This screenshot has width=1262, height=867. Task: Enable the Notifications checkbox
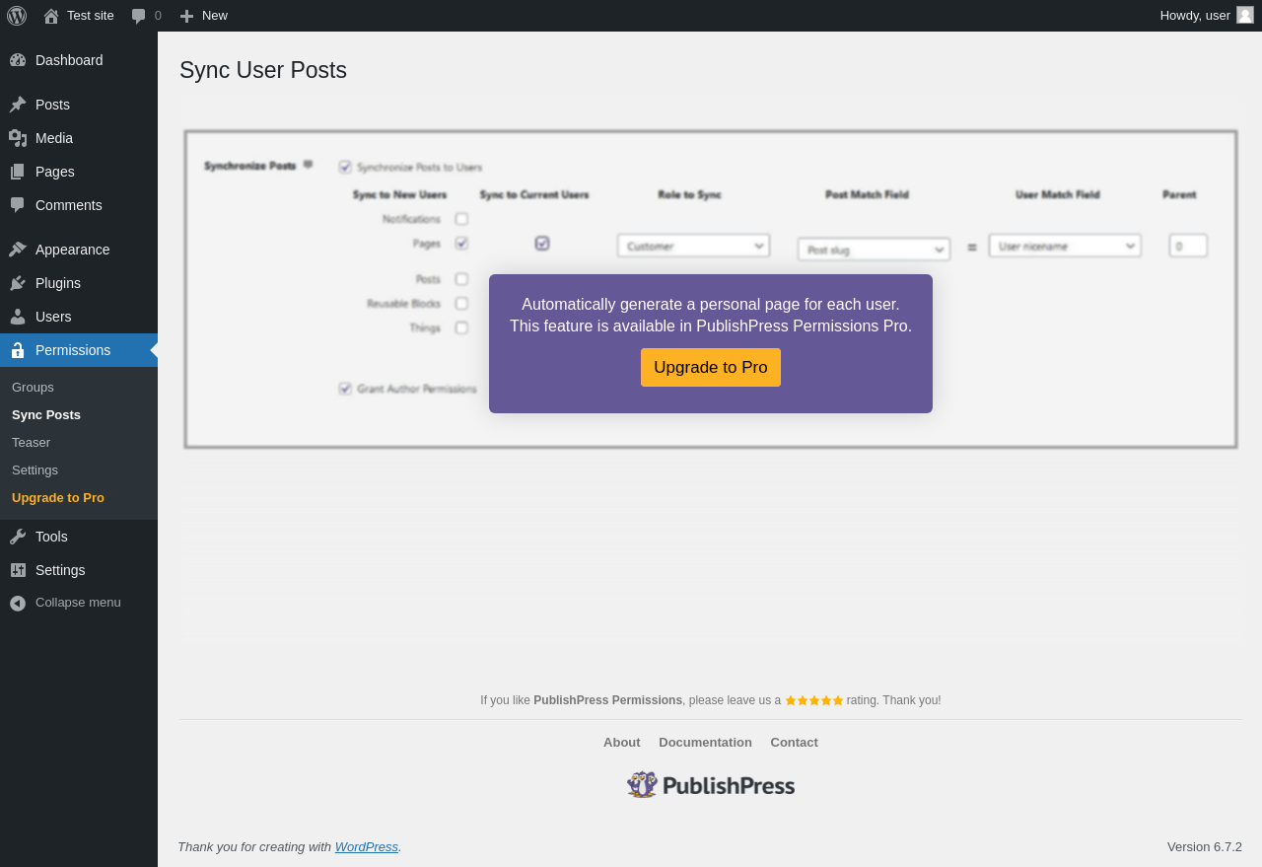(x=461, y=219)
